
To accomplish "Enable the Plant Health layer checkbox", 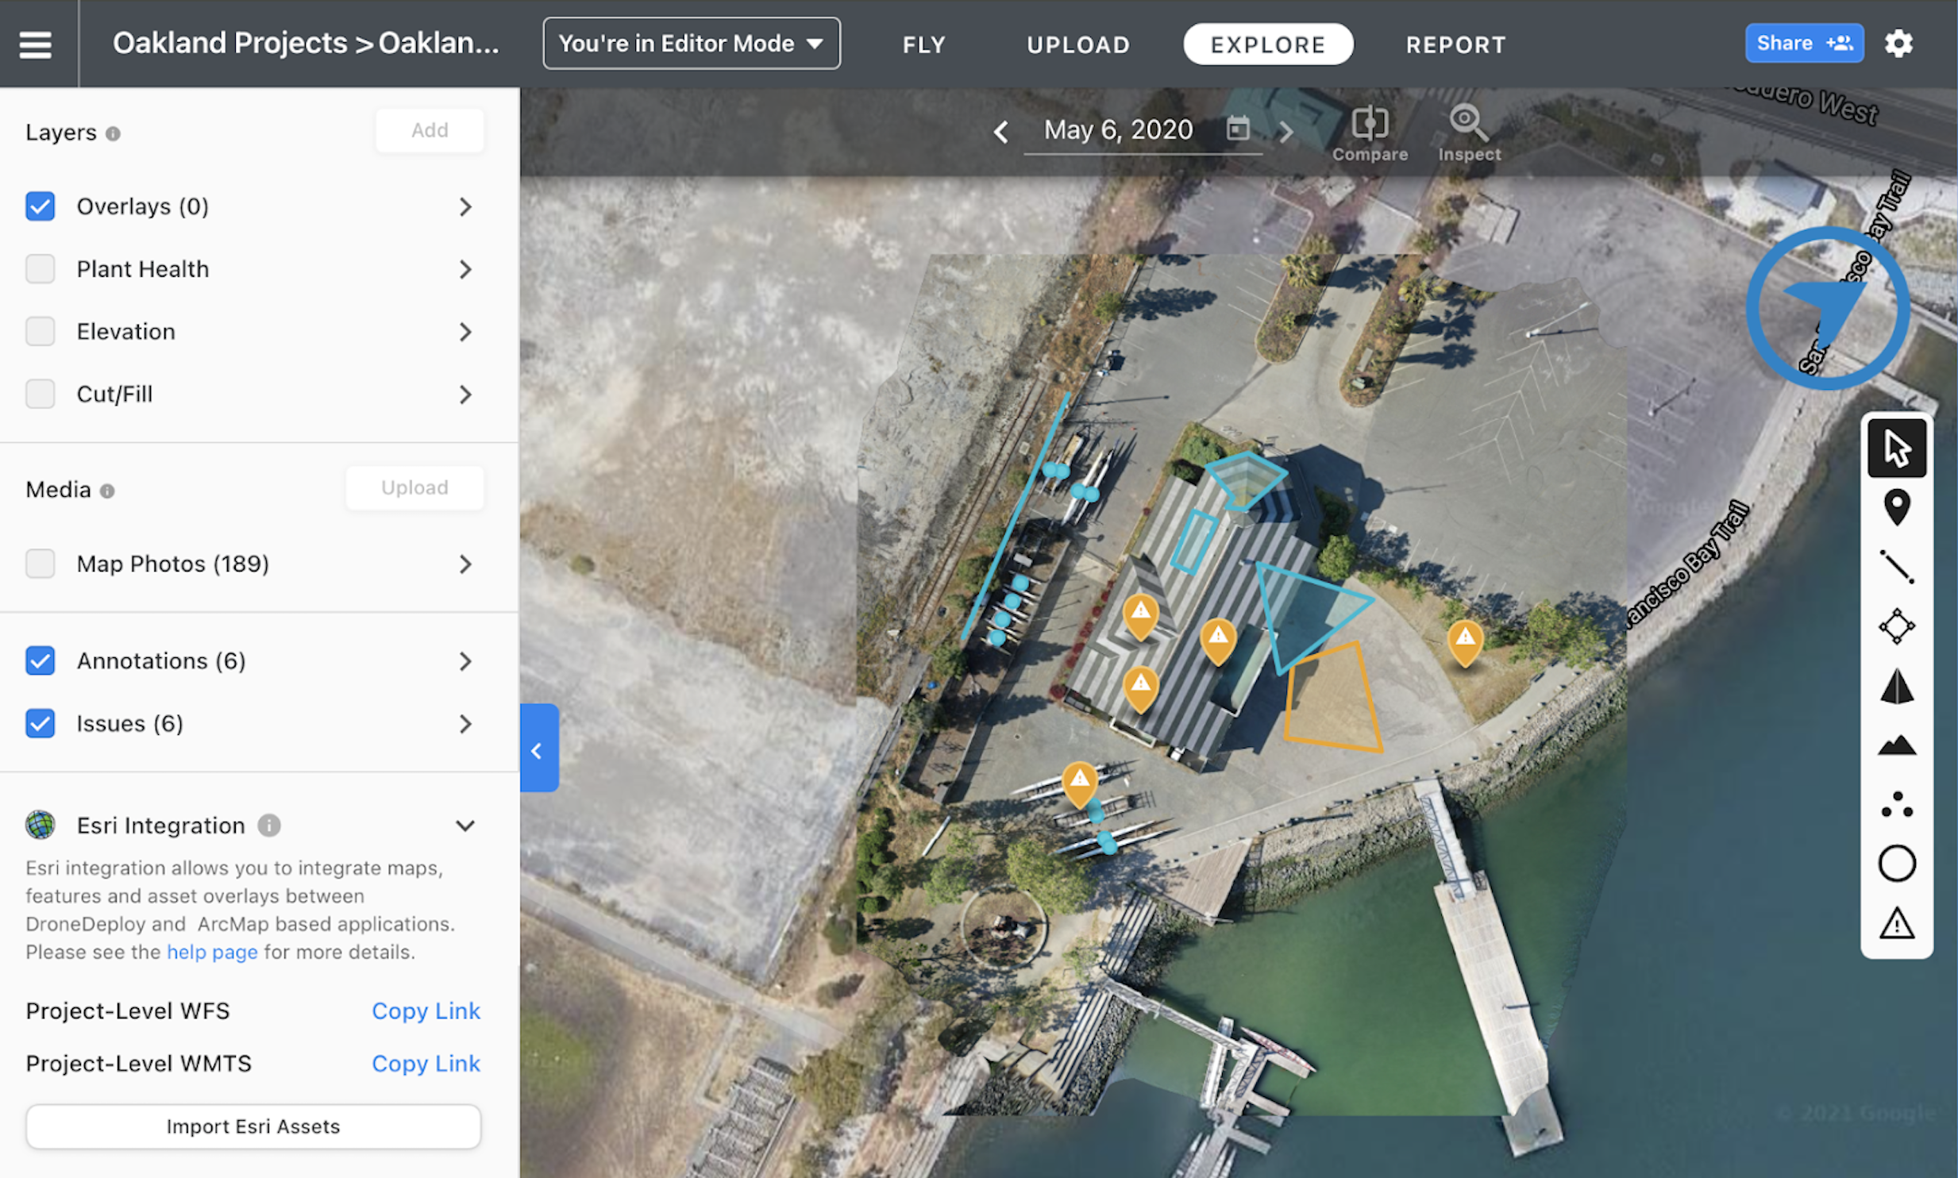I will (40, 269).
